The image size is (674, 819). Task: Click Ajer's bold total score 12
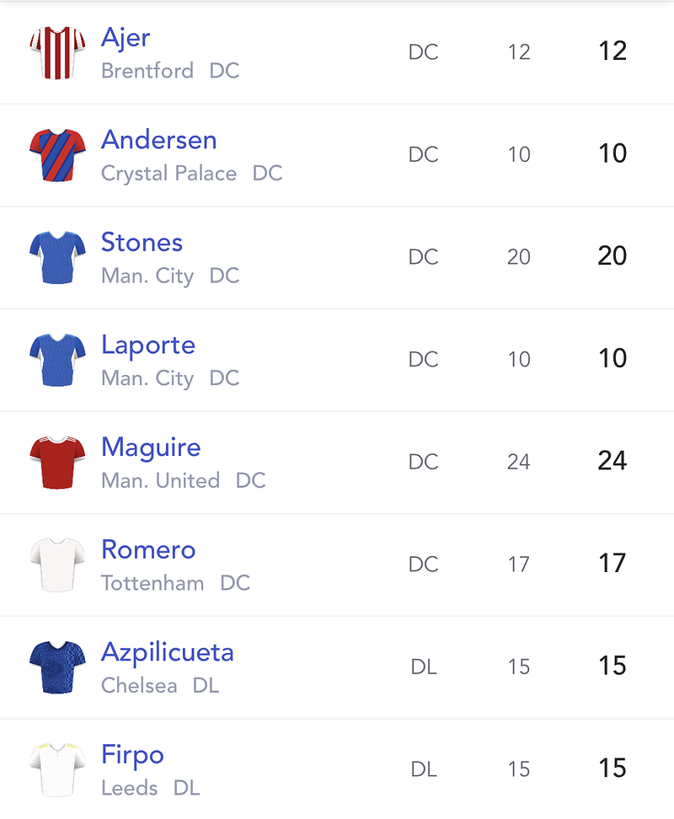pyautogui.click(x=612, y=51)
